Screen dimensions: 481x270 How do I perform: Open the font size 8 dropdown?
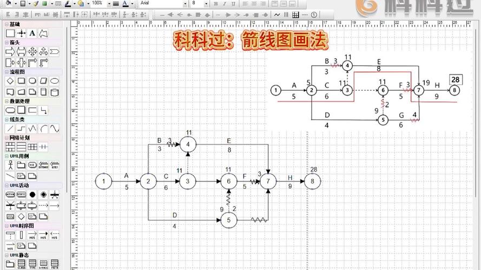tap(206, 4)
